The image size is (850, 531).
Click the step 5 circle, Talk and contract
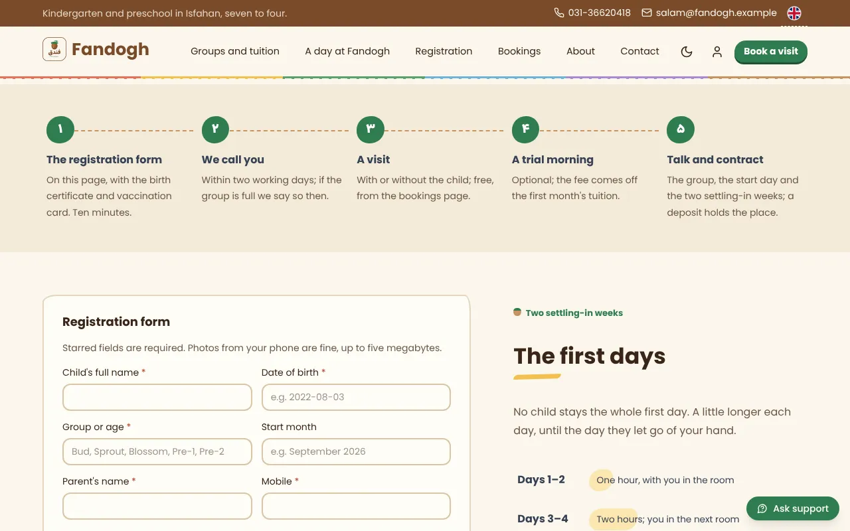681,129
